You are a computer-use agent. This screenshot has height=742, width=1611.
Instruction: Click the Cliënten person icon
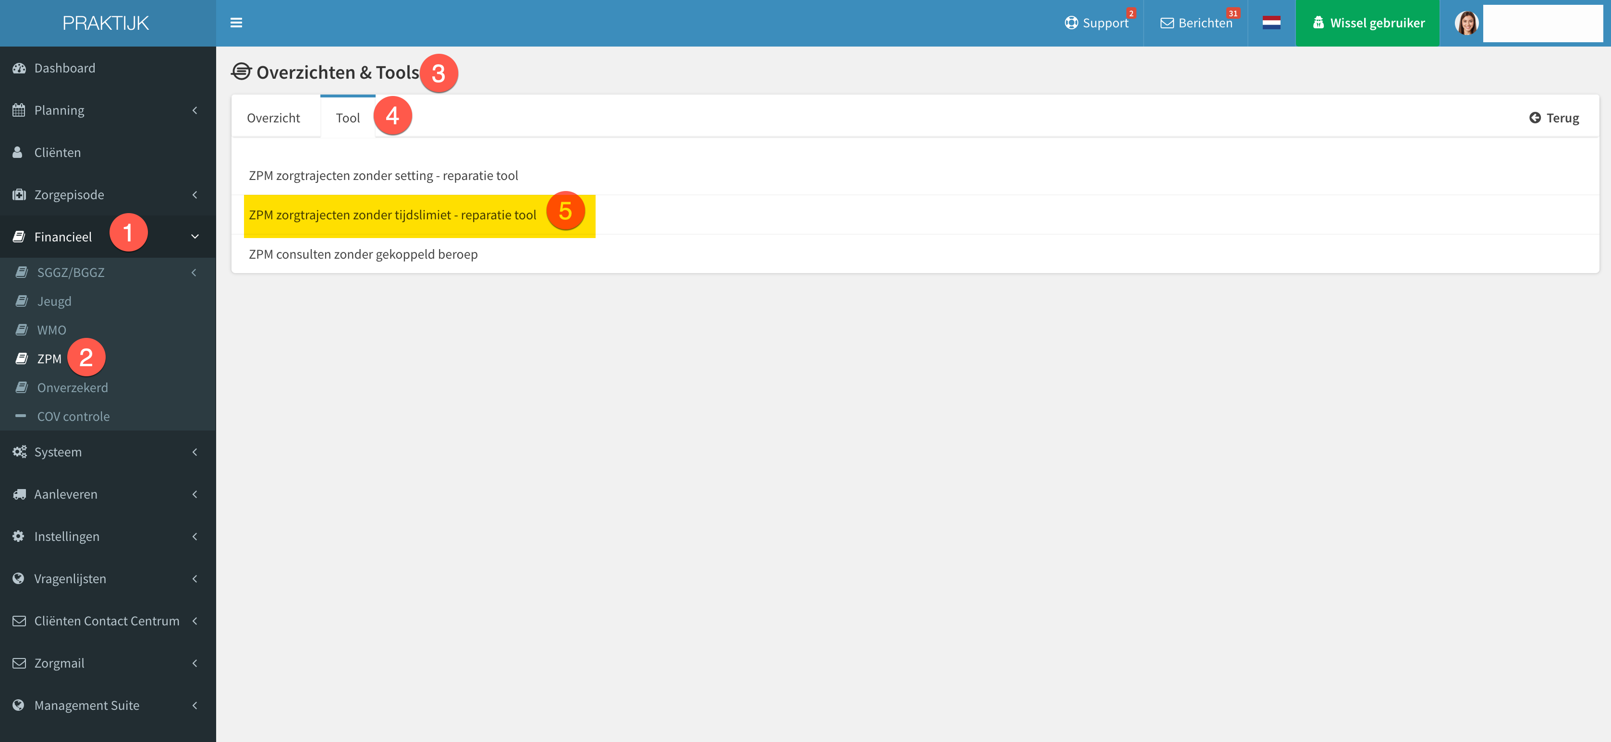click(17, 153)
